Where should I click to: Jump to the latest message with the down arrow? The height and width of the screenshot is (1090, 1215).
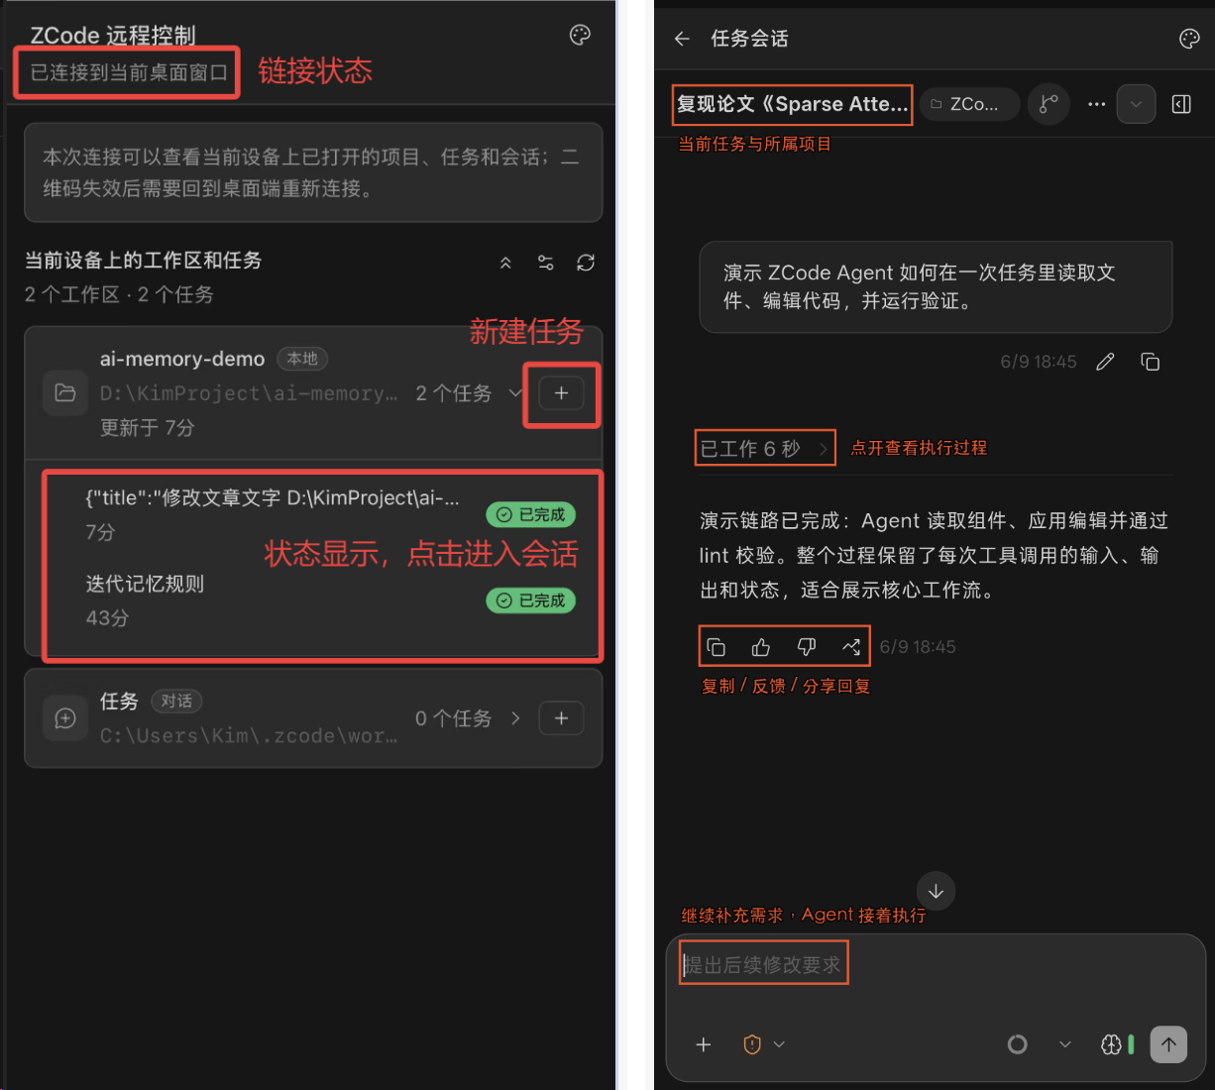[936, 891]
